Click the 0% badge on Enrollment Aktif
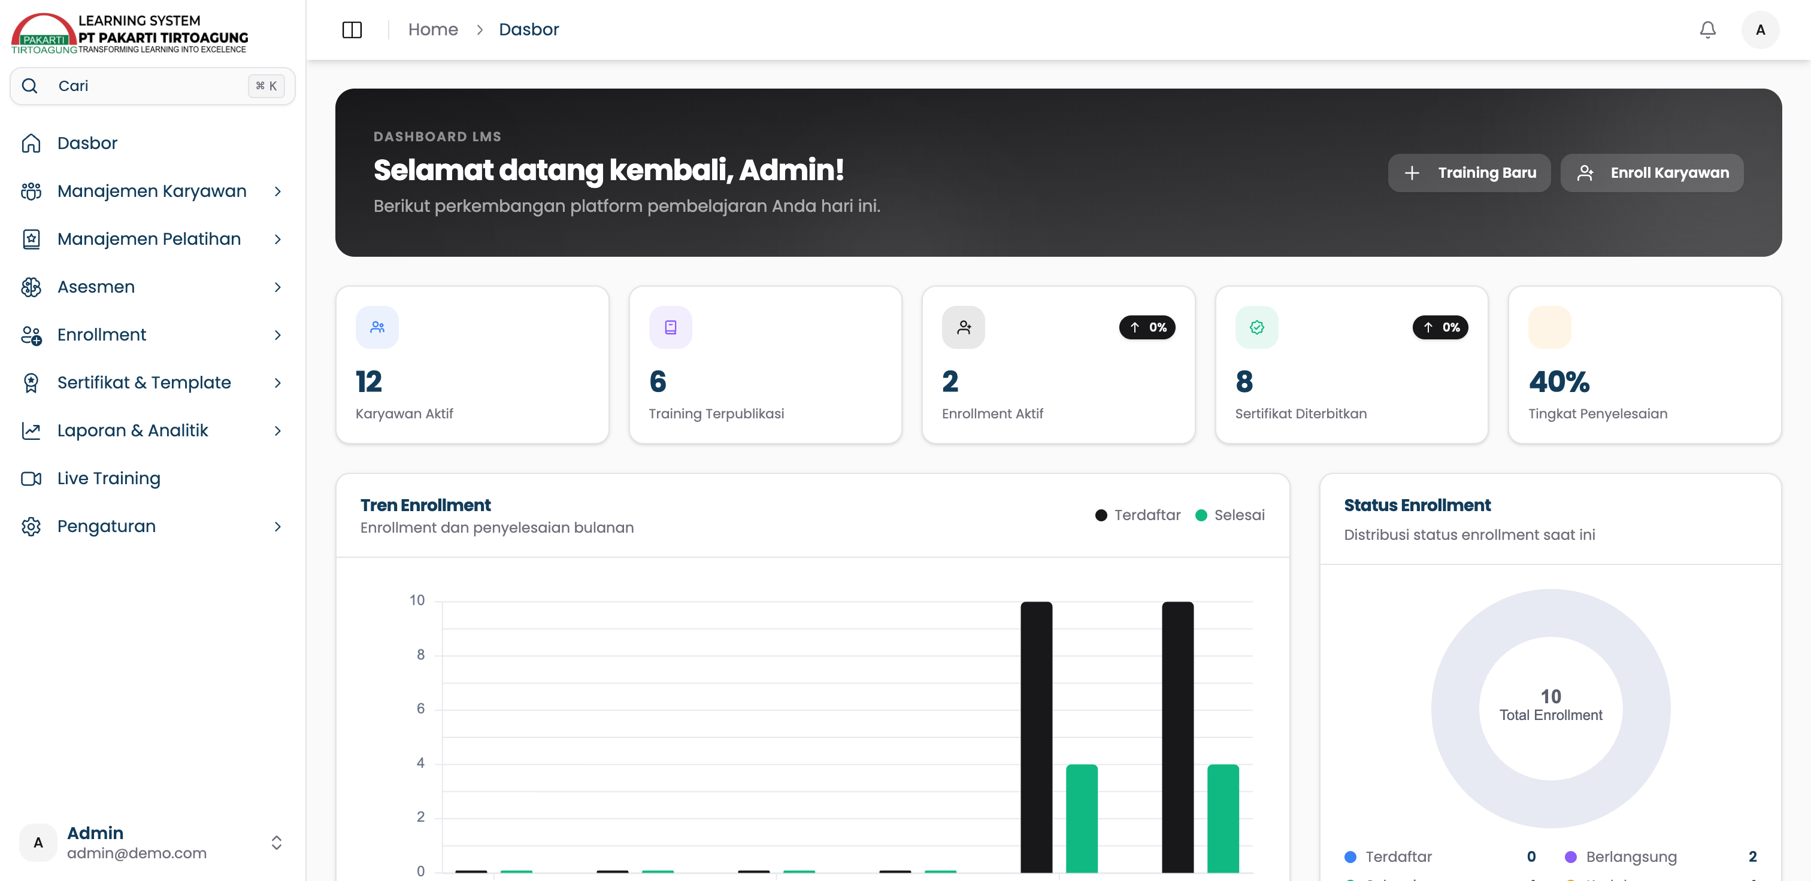 point(1147,327)
